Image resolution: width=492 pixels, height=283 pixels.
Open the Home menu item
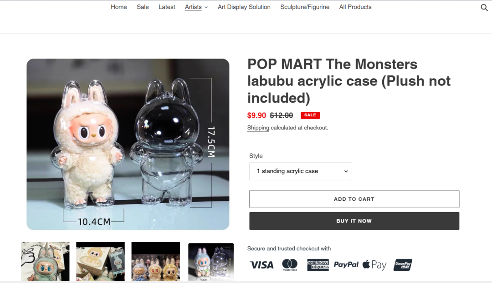tap(118, 7)
